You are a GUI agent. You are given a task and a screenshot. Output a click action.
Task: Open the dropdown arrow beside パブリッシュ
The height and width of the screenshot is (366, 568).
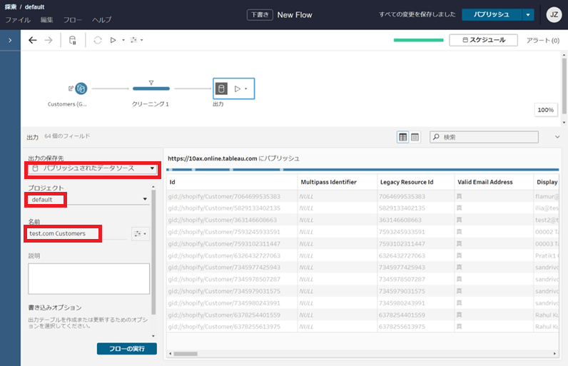pos(527,15)
